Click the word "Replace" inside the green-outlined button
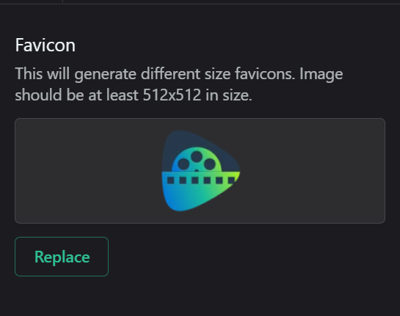This screenshot has height=316, width=400. pyautogui.click(x=62, y=257)
